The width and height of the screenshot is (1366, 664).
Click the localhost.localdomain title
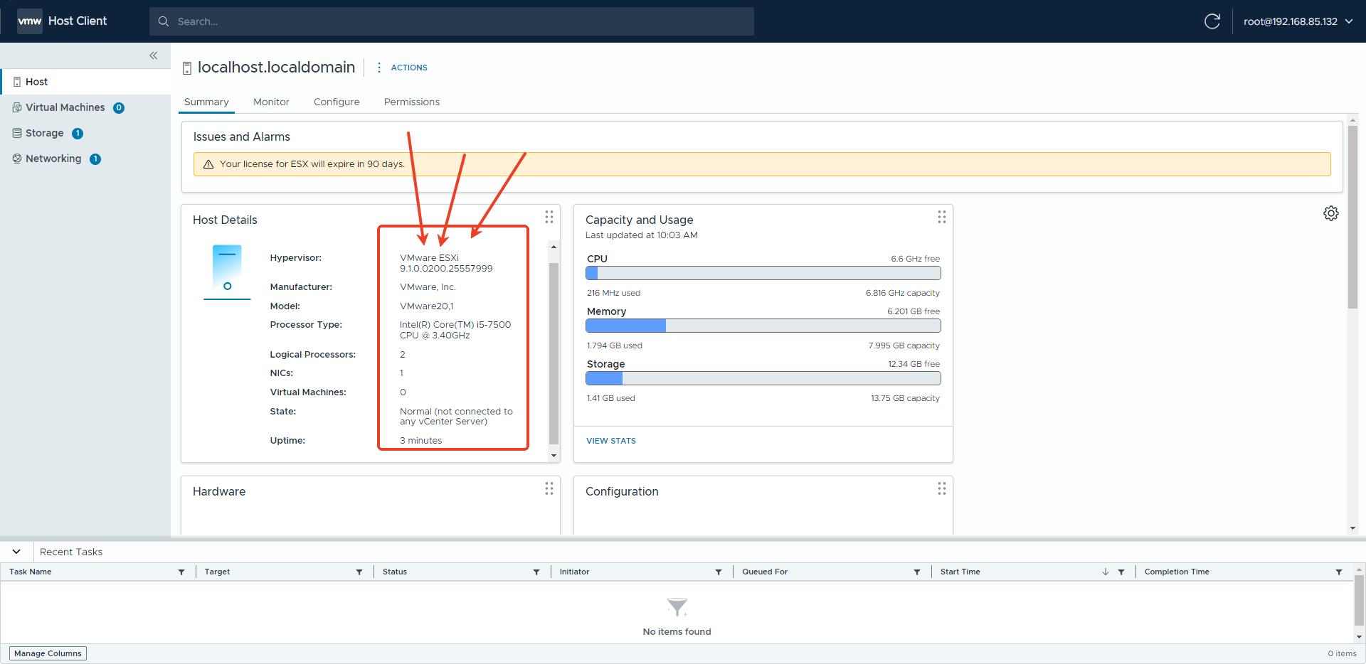[x=276, y=68]
